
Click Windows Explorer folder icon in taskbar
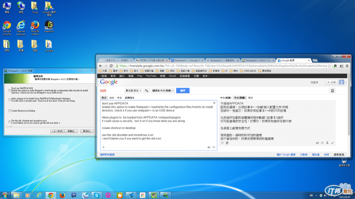pos(16,195)
